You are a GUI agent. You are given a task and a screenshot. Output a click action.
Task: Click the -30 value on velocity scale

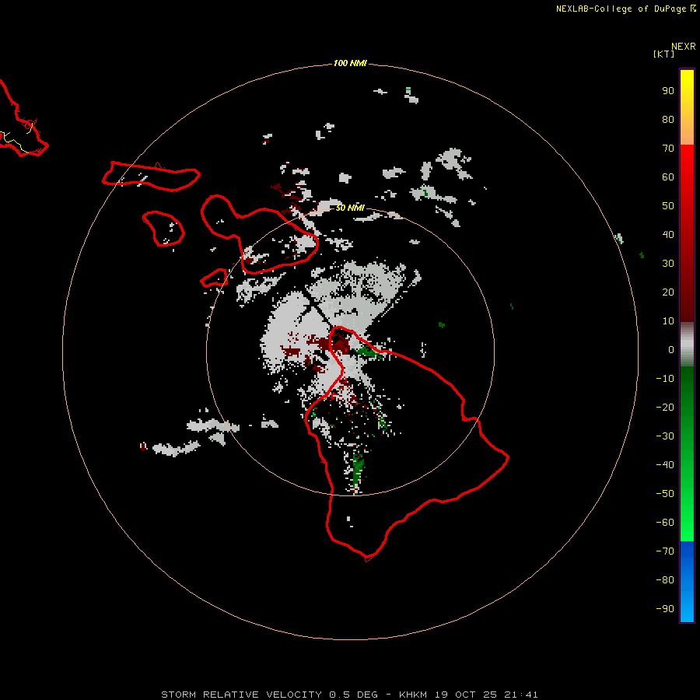[x=665, y=436]
